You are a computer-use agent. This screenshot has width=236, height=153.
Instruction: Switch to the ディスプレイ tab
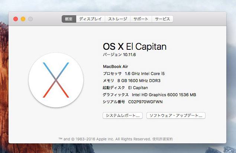point(90,19)
